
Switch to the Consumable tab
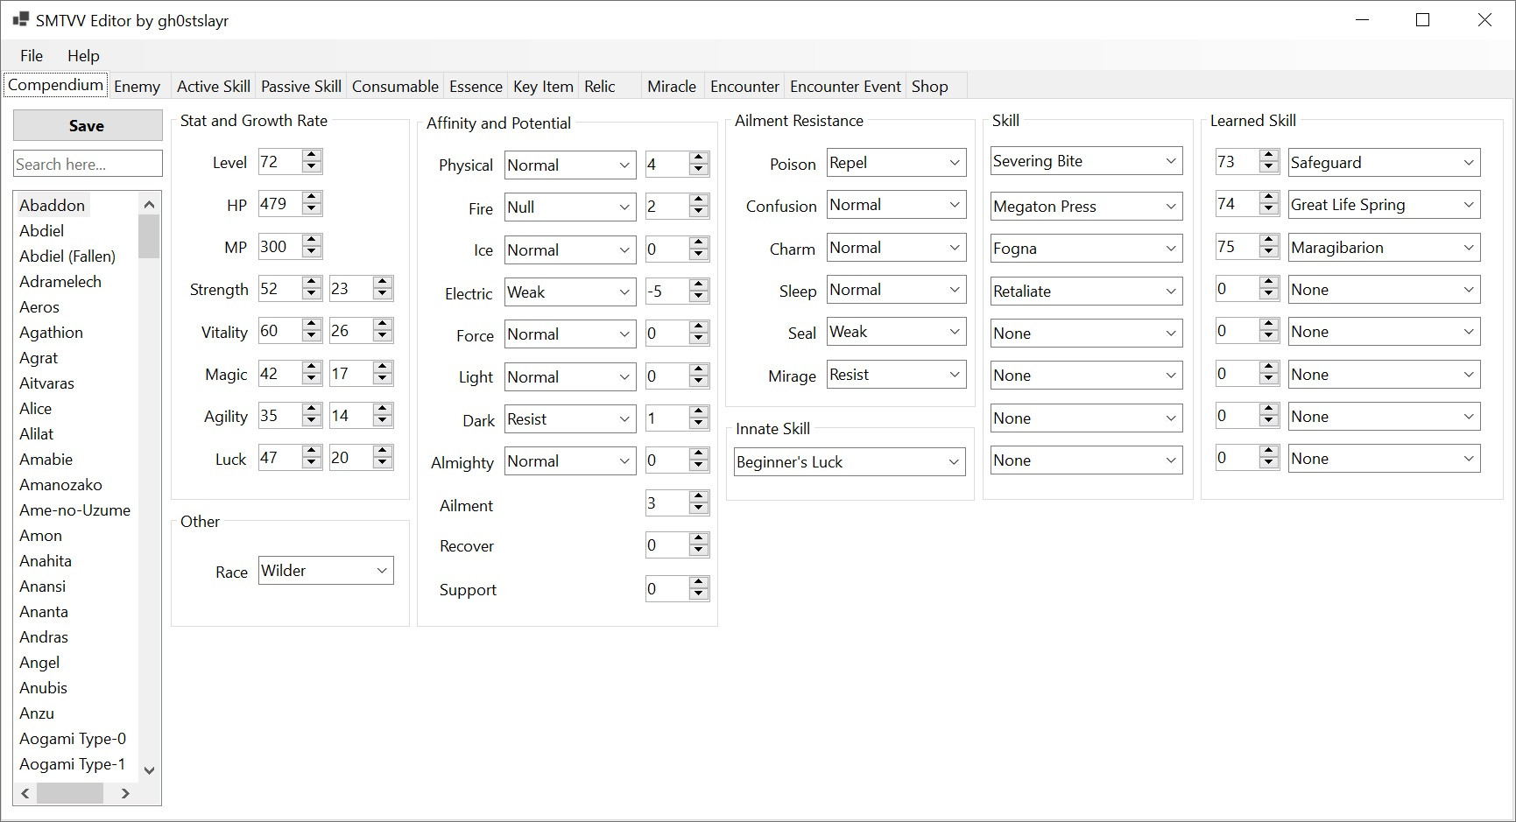click(x=395, y=86)
